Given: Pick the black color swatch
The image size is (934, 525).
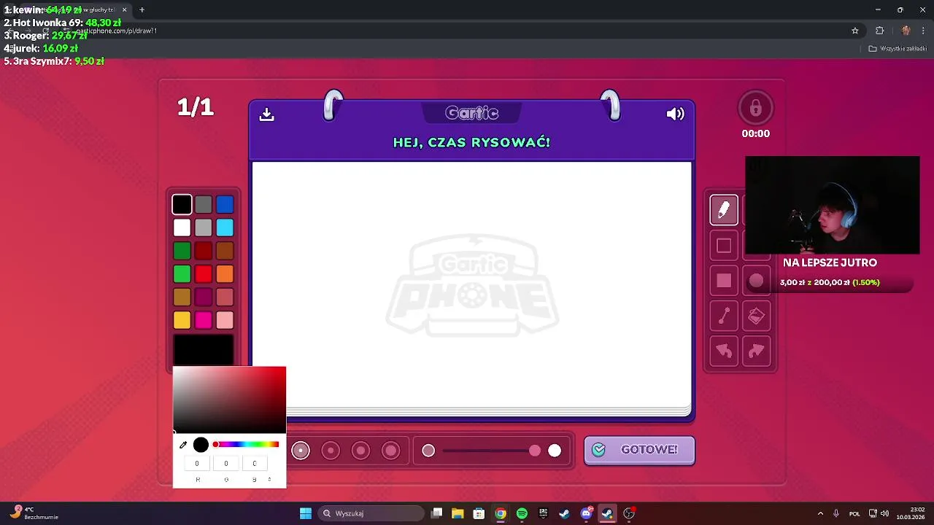Looking at the screenshot, I should [182, 205].
